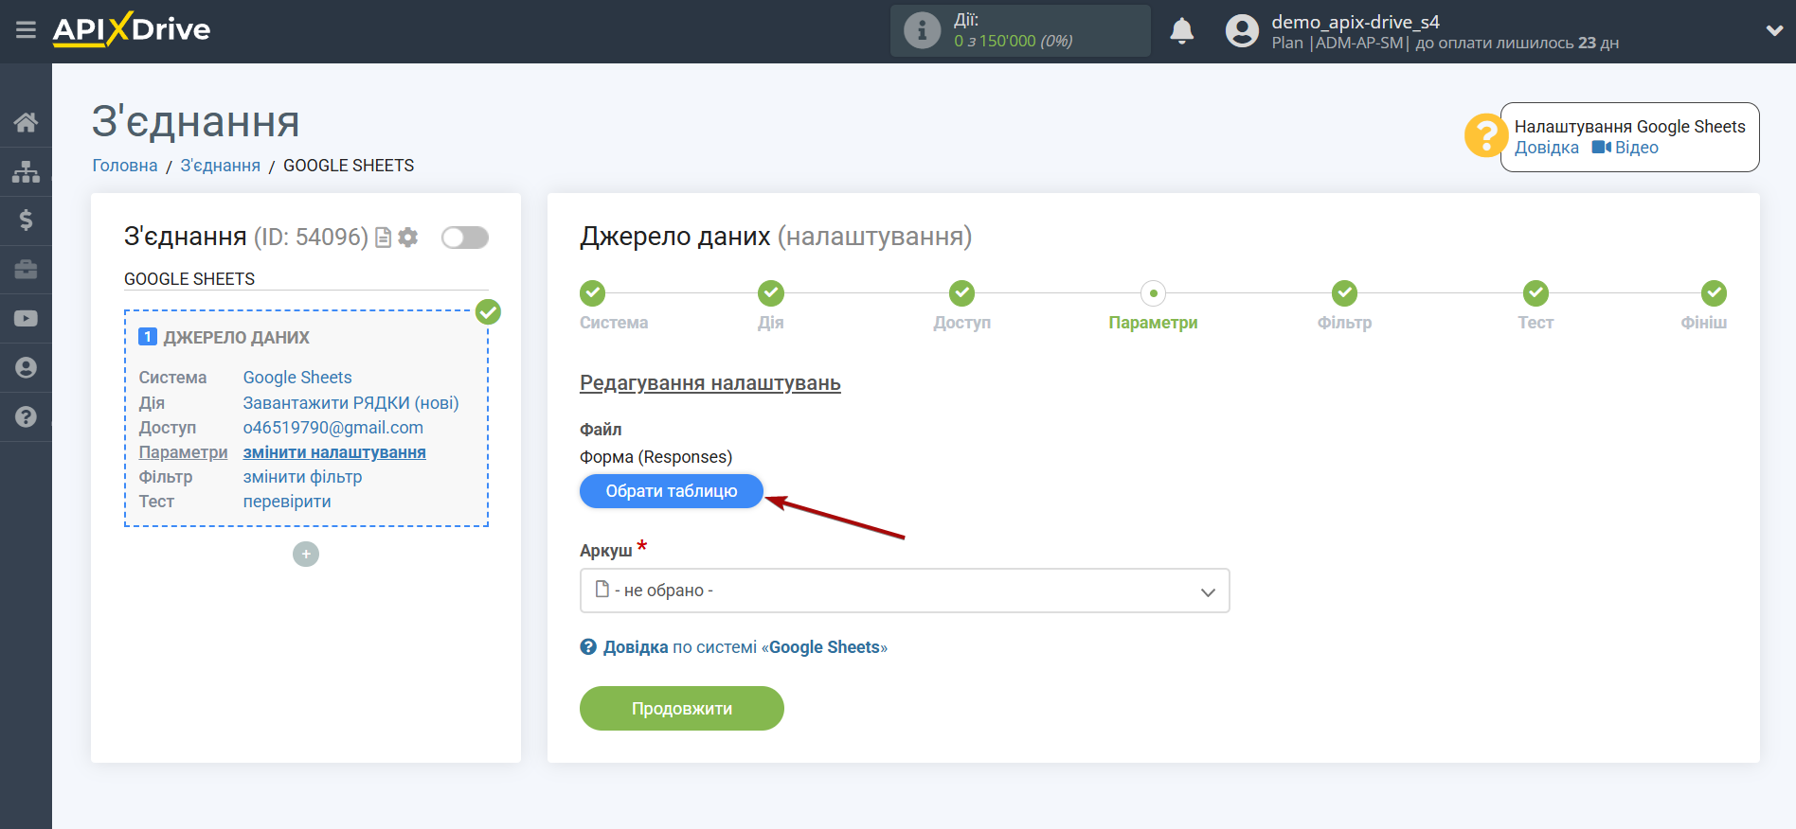Click the gear settings icon next to the connection ID
The height and width of the screenshot is (829, 1796).
(408, 238)
